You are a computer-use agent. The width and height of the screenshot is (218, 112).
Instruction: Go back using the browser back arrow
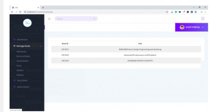pyautogui.click(x=12, y=12)
